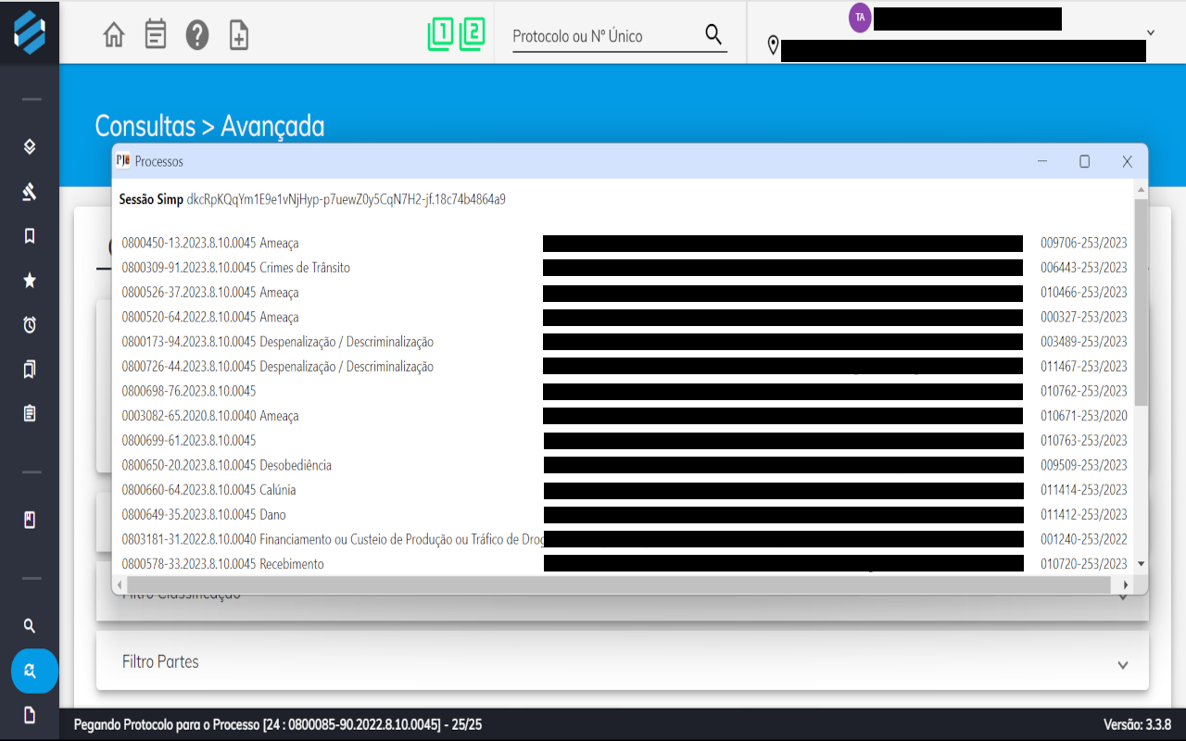Select row 0800450-13.2023.8.10.0045 Ameaça

pos(625,244)
